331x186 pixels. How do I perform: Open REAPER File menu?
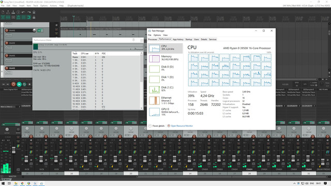coord(3,6)
